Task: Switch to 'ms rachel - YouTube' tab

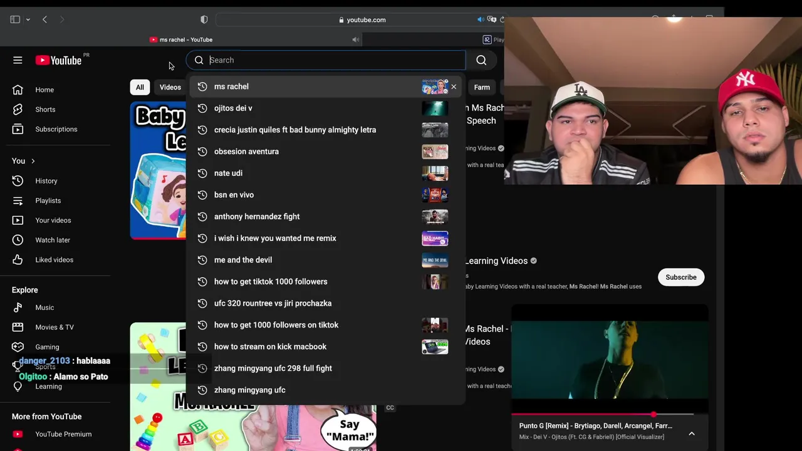Action: click(181, 39)
